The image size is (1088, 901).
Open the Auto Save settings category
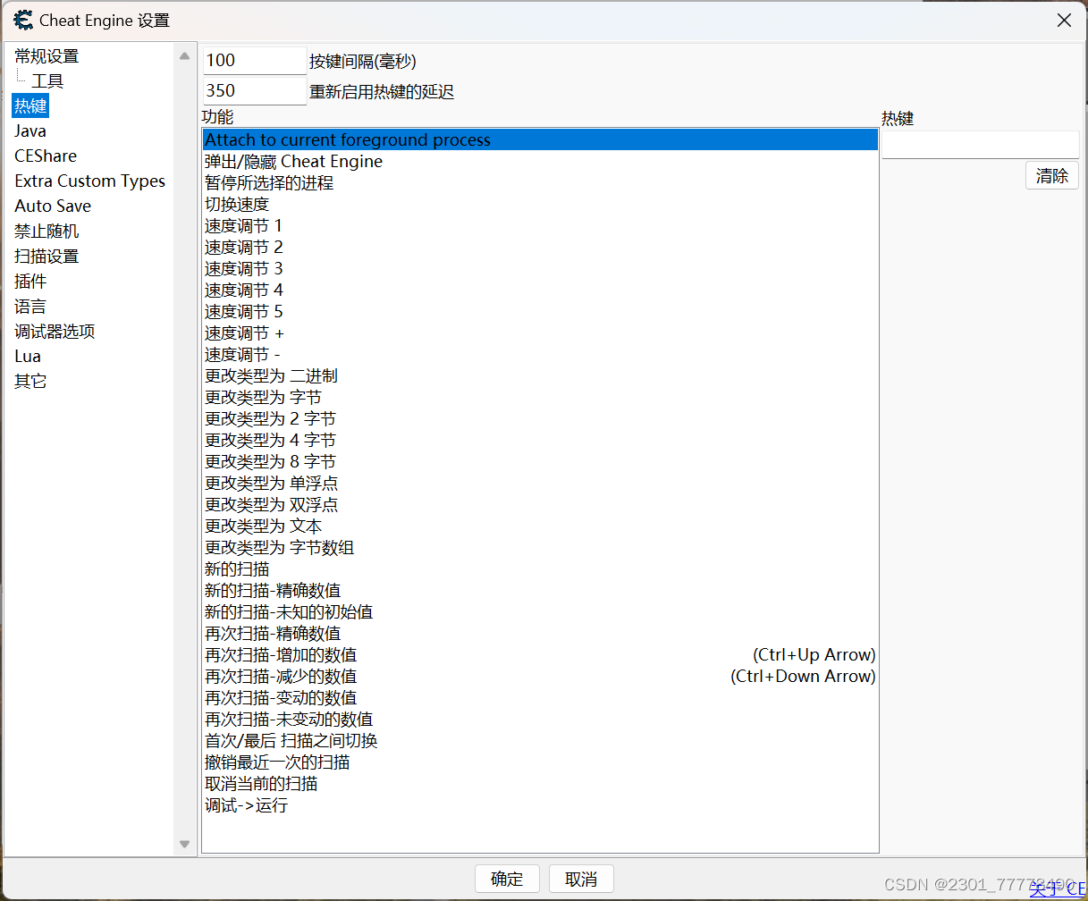pyautogui.click(x=53, y=206)
